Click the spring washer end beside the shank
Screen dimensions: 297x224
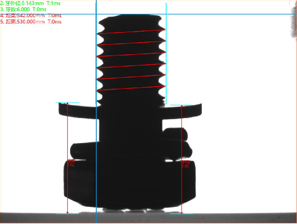175,134
